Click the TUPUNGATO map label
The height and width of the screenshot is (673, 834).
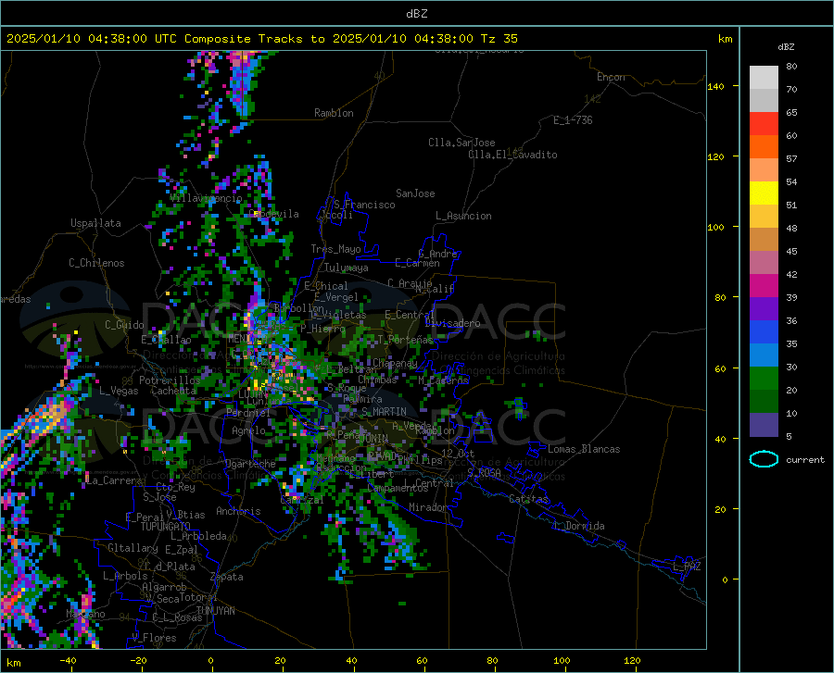coord(166,527)
